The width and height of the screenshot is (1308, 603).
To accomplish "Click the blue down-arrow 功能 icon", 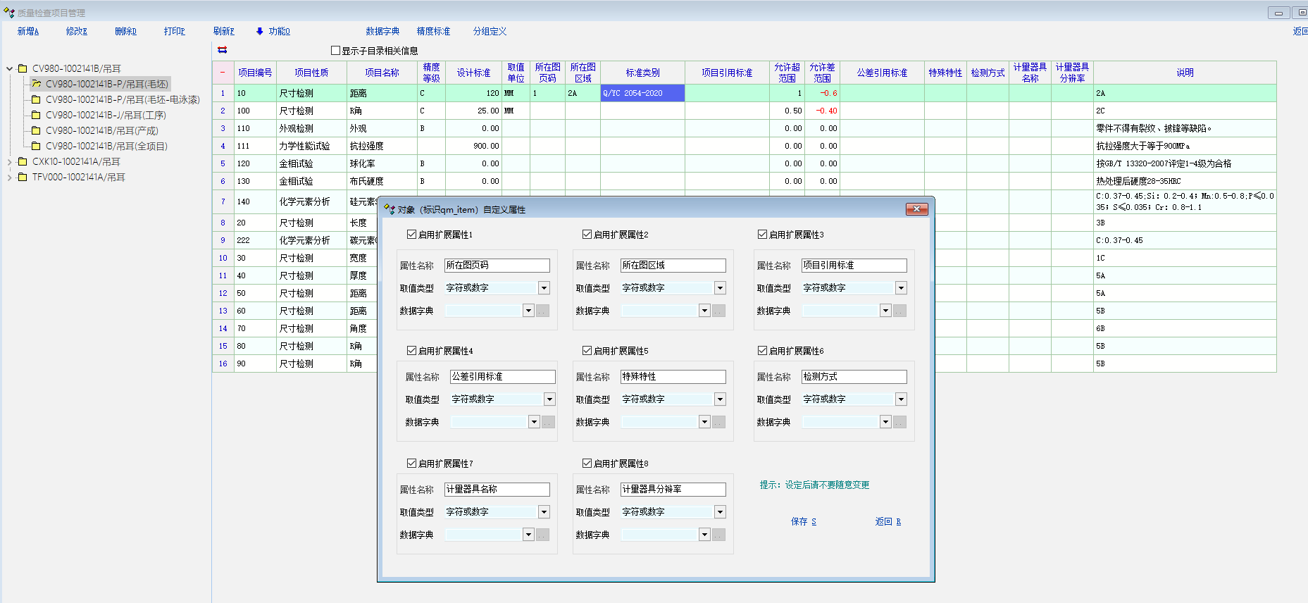I will click(x=259, y=31).
